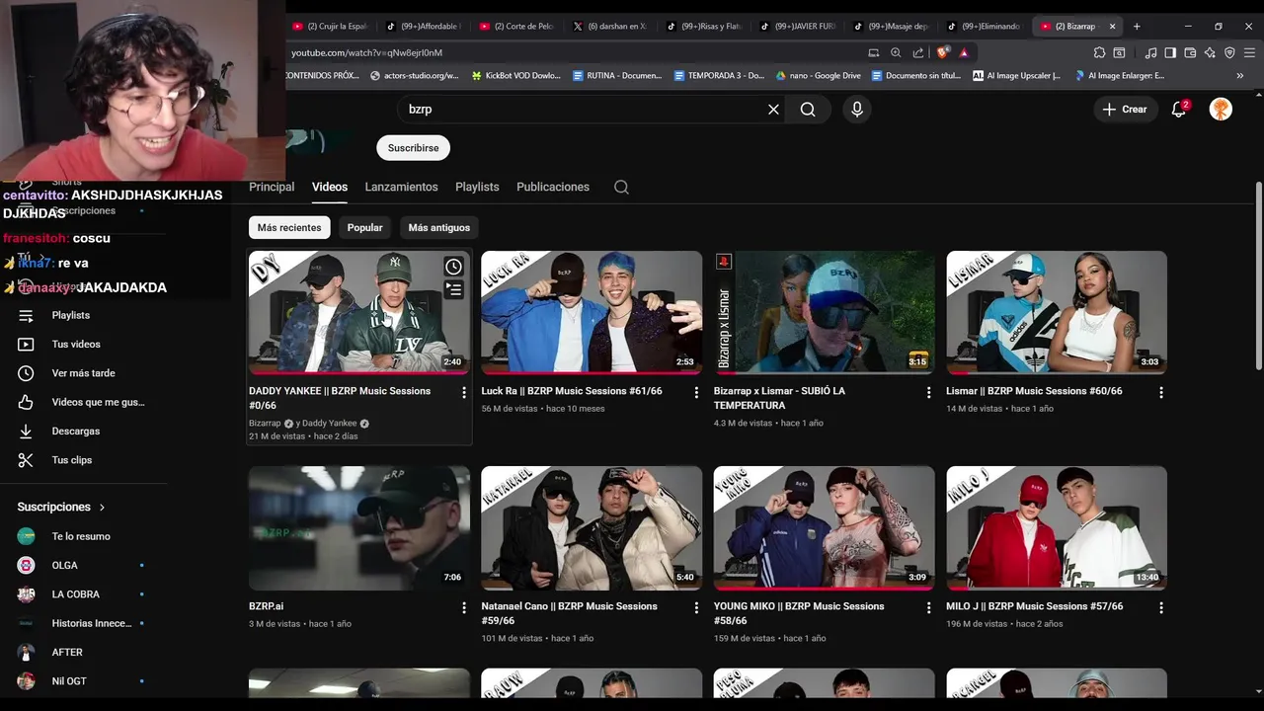Open options menu for MILO J video
1264x711 pixels.
click(1160, 607)
